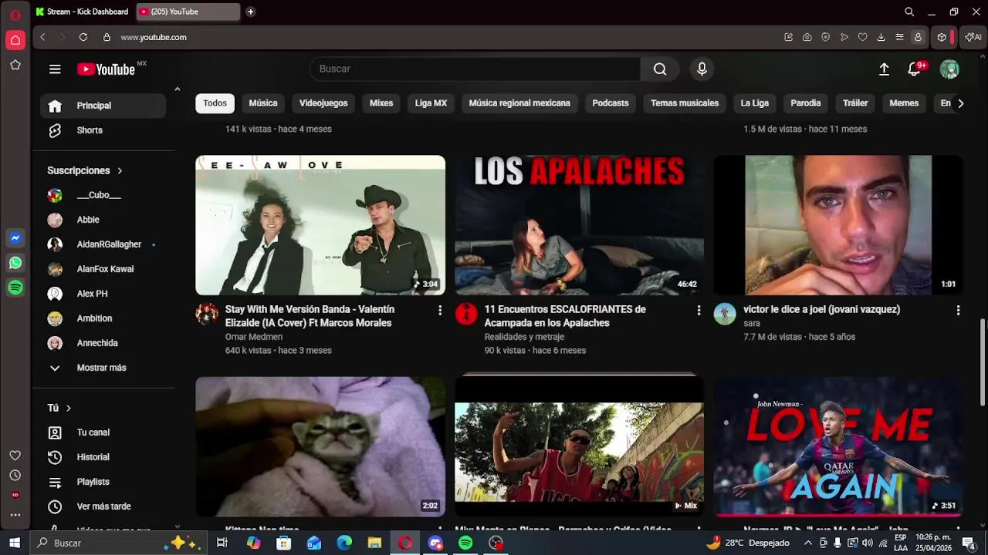Select the Todos filter chip
This screenshot has width=988, height=555.
coord(215,103)
